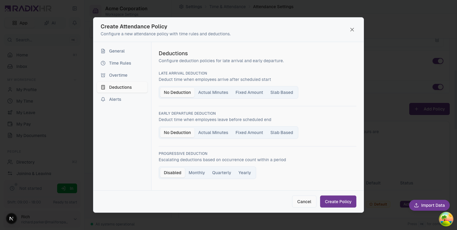Open Home in the sidebar

[42, 55]
